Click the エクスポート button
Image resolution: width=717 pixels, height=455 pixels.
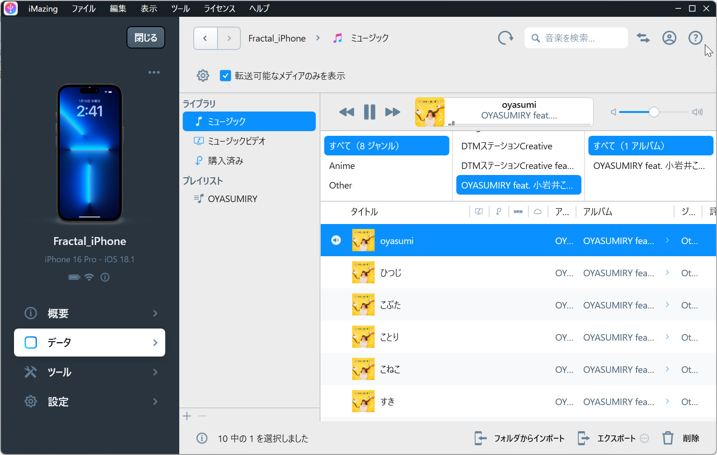[x=607, y=438]
